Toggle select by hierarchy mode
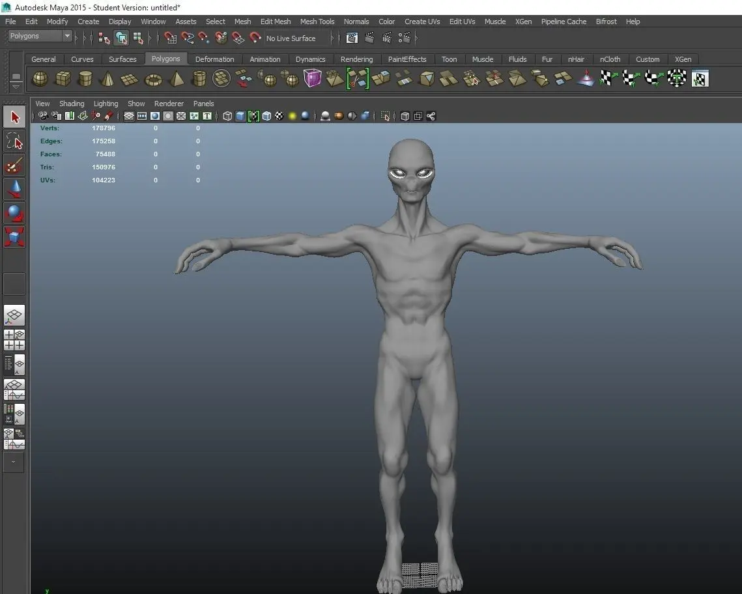The width and height of the screenshot is (742, 594). (104, 38)
